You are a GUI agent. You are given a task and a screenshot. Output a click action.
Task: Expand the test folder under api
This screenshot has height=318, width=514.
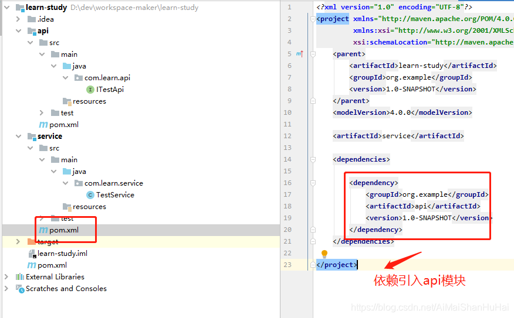pos(42,112)
